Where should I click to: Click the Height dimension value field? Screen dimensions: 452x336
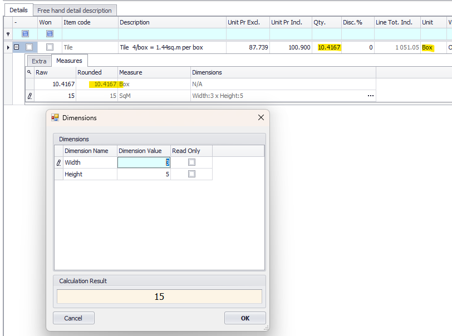(144, 174)
